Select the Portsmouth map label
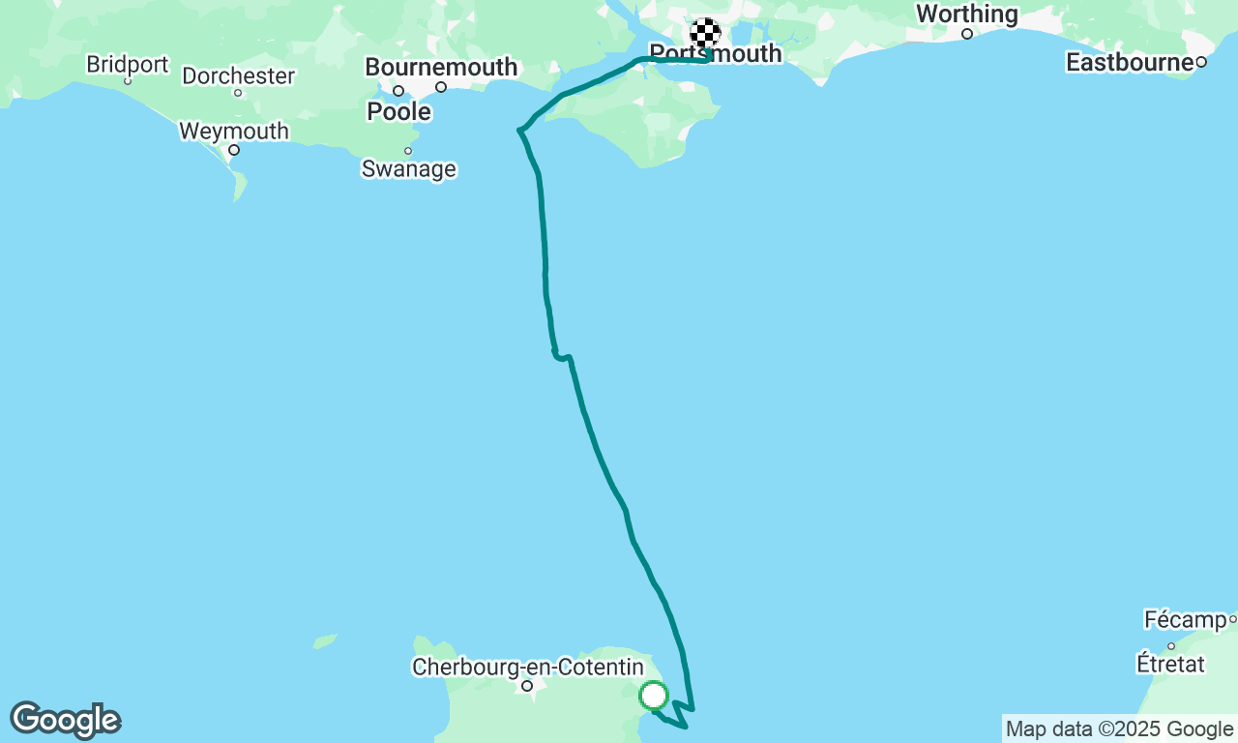 click(x=716, y=54)
